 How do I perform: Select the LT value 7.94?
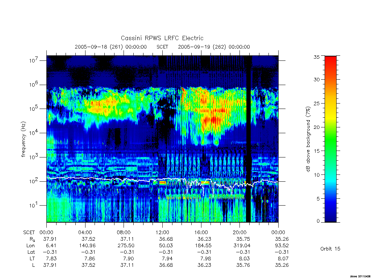[167, 258]
